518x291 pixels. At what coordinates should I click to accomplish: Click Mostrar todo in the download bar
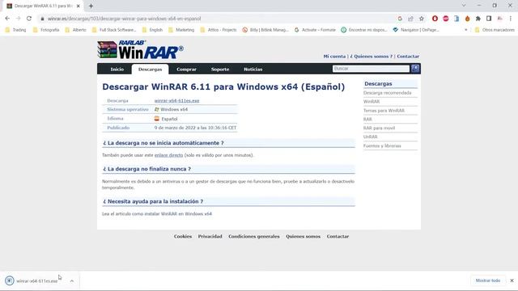(x=488, y=280)
